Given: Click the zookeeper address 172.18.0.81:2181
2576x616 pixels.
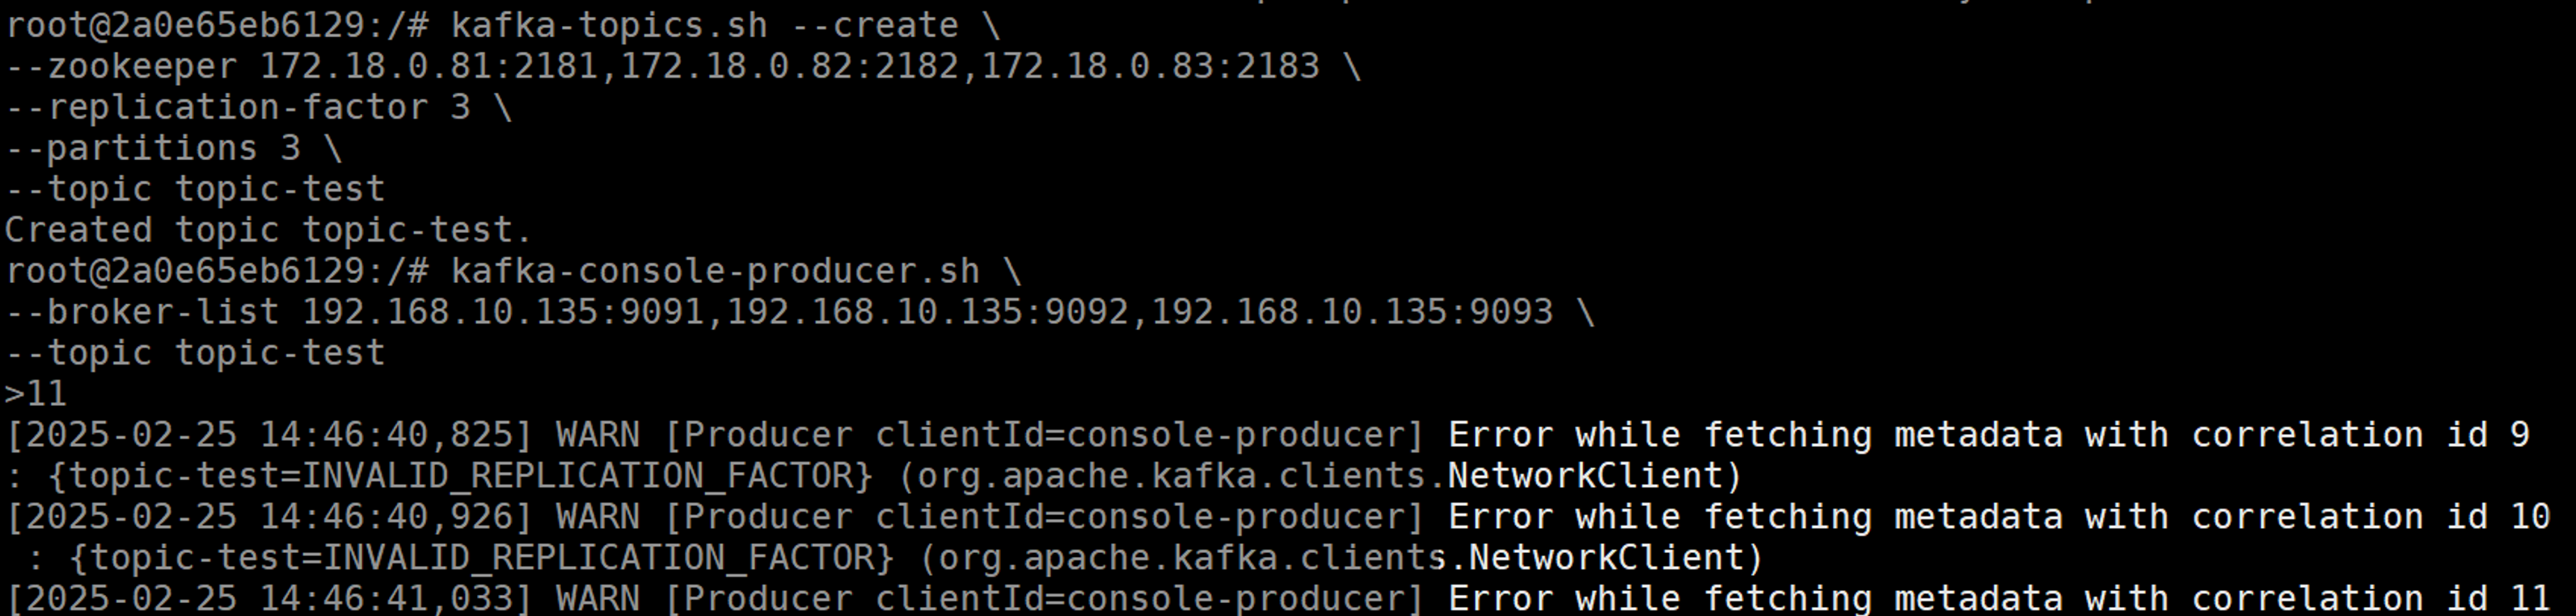Looking at the screenshot, I should point(428,66).
